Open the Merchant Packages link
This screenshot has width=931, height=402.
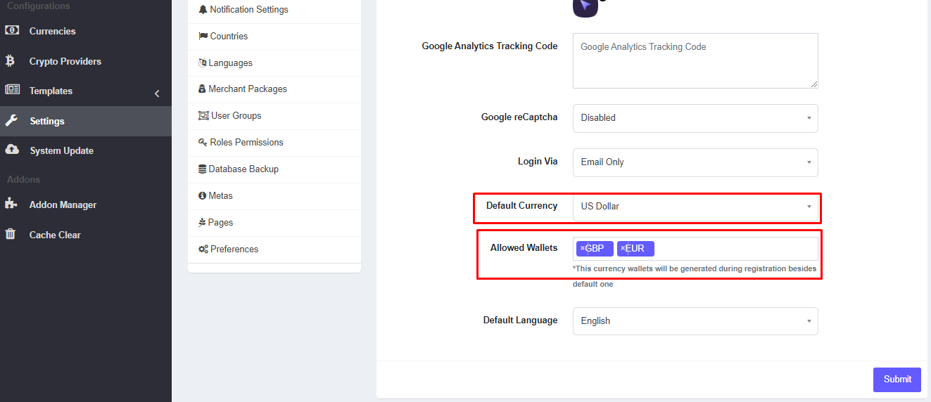click(247, 89)
